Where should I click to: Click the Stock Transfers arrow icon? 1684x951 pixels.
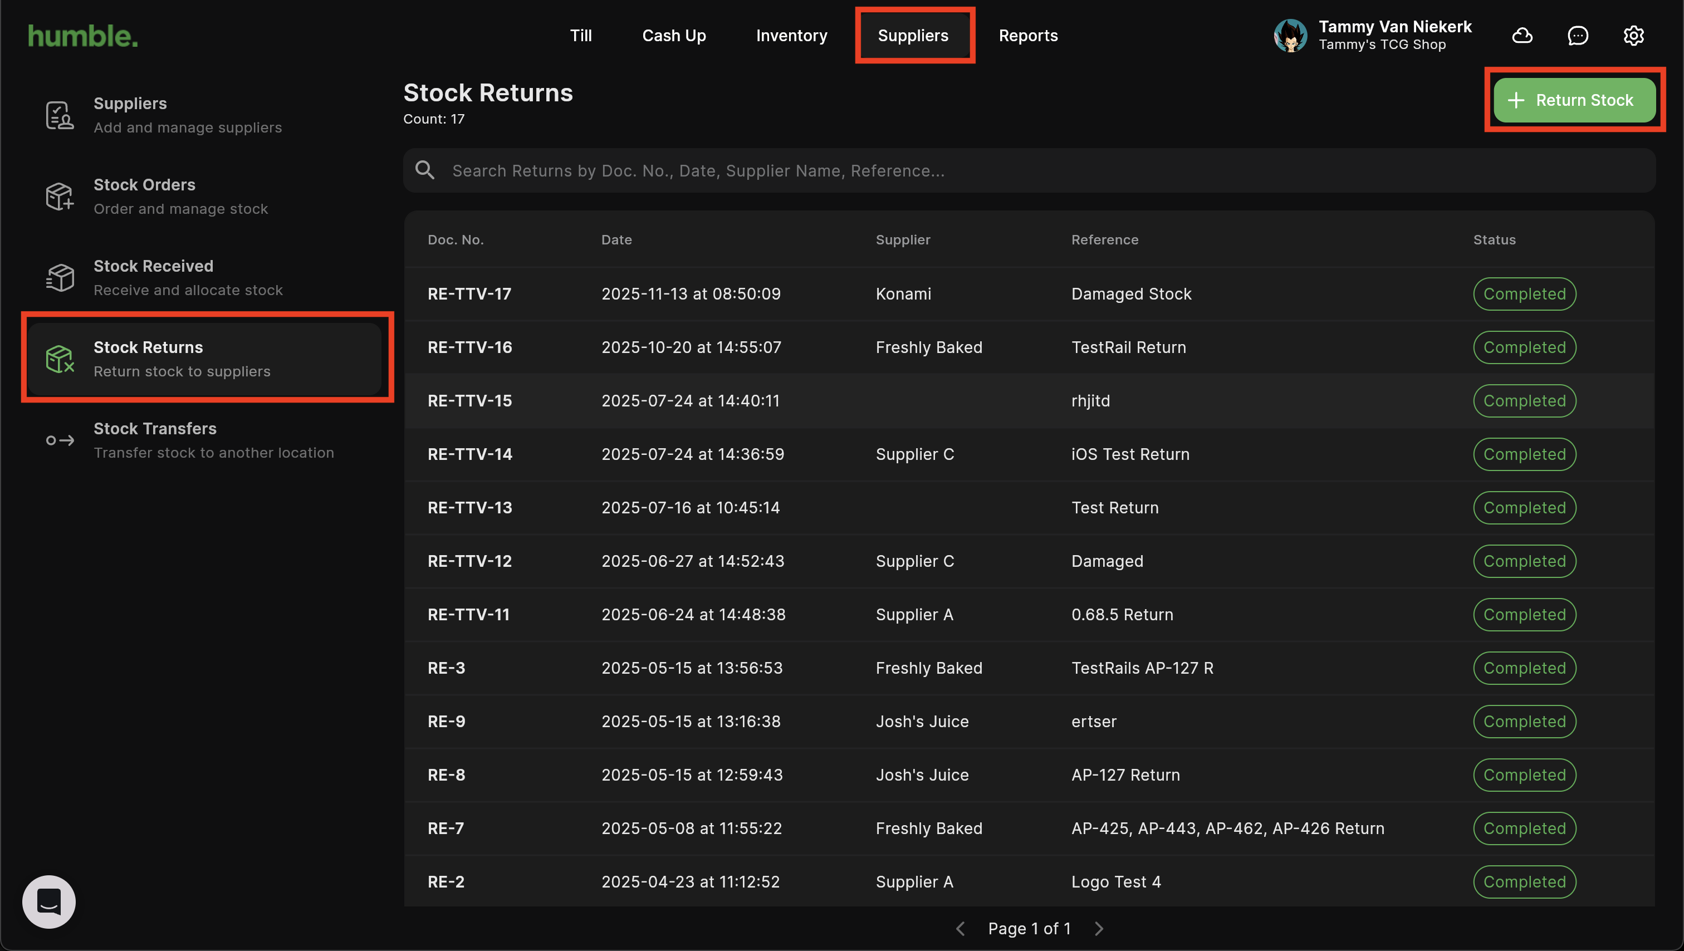(x=60, y=440)
